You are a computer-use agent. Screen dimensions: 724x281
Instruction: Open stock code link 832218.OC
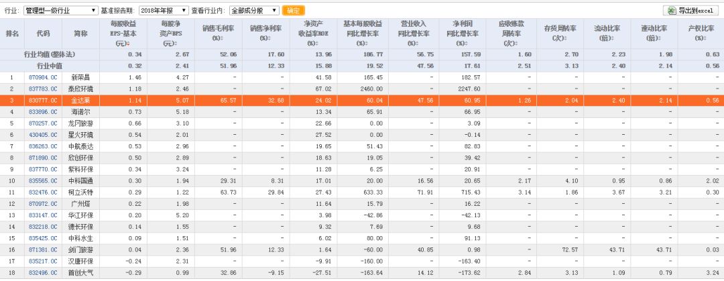(x=43, y=227)
